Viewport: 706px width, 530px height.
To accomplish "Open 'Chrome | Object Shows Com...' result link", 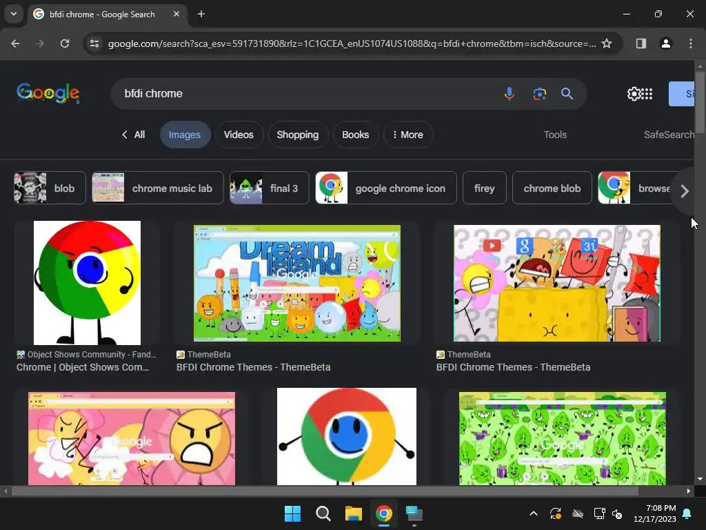I will (83, 367).
